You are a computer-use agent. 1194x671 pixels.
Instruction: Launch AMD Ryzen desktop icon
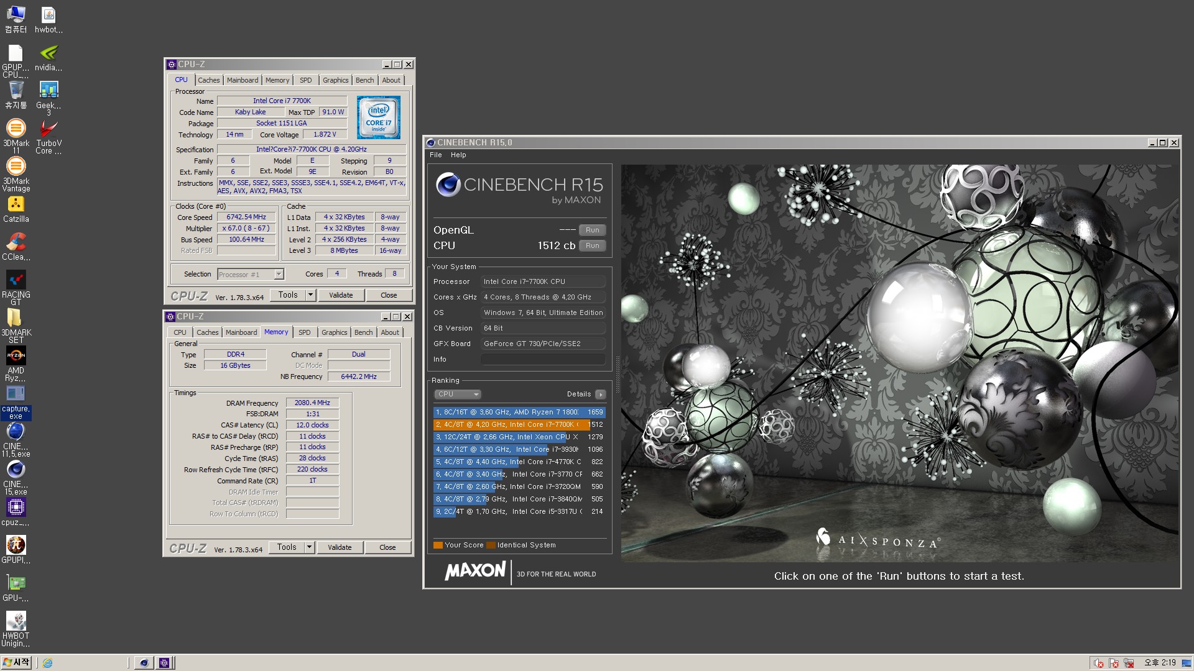[16, 363]
